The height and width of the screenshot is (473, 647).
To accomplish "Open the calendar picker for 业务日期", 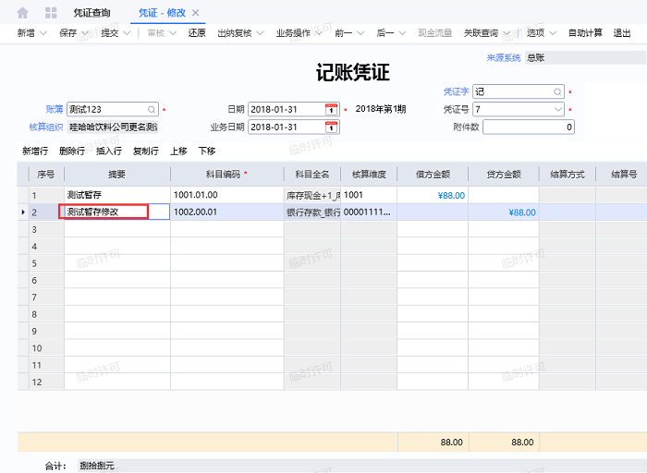I will click(331, 127).
